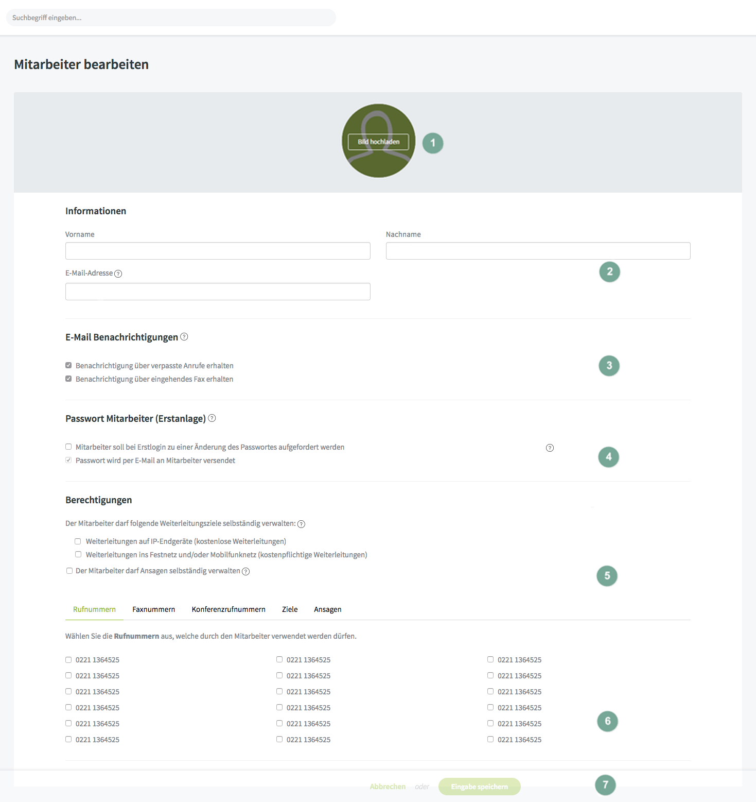Select the Ziele tab
Viewport: 756px width, 802px height.
[x=290, y=609]
